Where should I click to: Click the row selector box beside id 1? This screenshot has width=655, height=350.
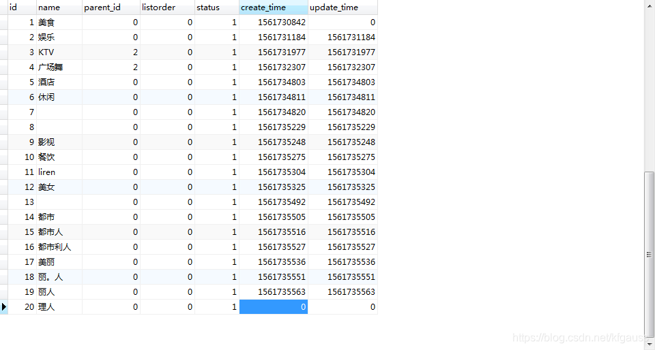[x=4, y=22]
